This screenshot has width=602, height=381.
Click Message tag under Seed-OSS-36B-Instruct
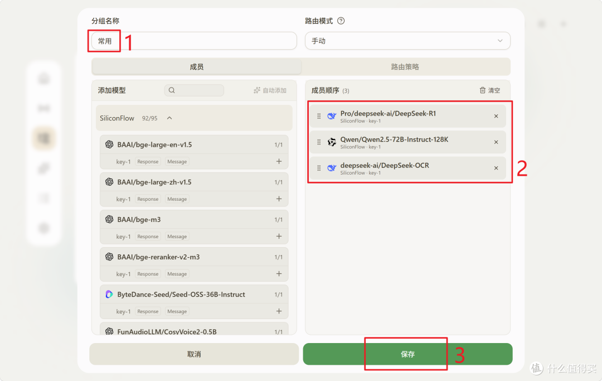[x=177, y=311]
